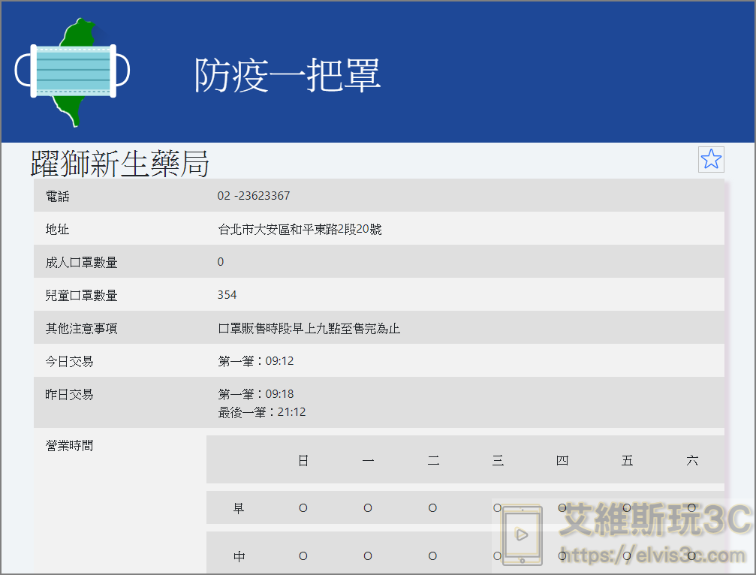This screenshot has width=756, height=575.
Task: Favorite the pharmacy using the star icon
Action: pyautogui.click(x=710, y=159)
